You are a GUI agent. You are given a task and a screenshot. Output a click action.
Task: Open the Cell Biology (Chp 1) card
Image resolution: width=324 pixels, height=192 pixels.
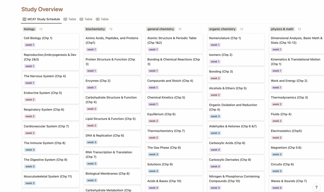pyautogui.click(x=51, y=41)
